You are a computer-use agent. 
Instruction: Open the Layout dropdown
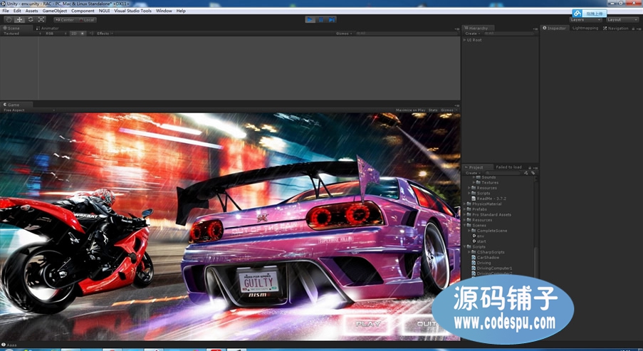coord(622,20)
